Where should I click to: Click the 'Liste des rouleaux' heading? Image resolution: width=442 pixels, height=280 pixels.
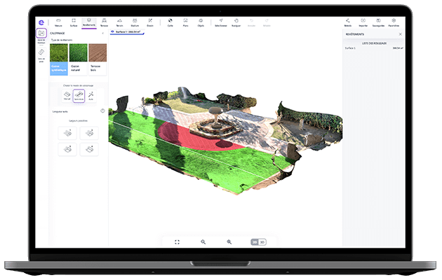374,43
